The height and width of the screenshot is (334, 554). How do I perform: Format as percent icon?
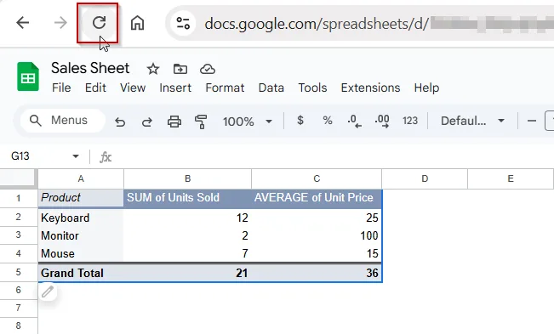point(328,121)
